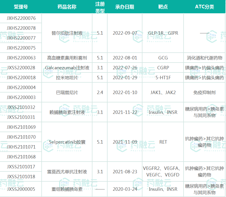Click the target cell GLP-1R、GIPR
The width and height of the screenshot is (226, 197).
(x=163, y=33)
